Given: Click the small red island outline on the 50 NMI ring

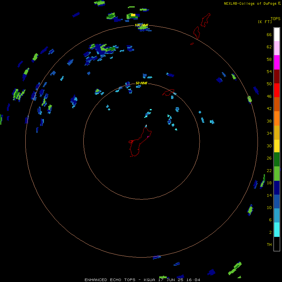Looking at the screenshot, I should point(169,92).
